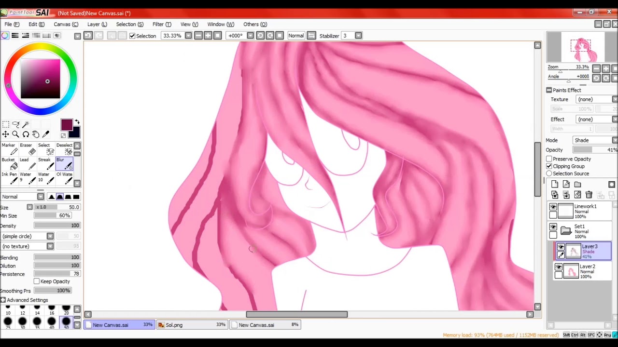Toggle the Selection checkbox in toolbar
The image size is (618, 347).
(132, 36)
